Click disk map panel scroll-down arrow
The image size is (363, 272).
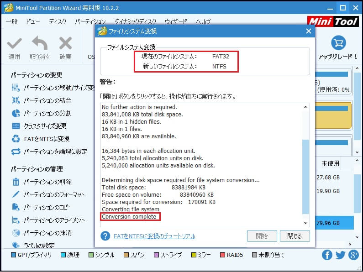pos(357,152)
